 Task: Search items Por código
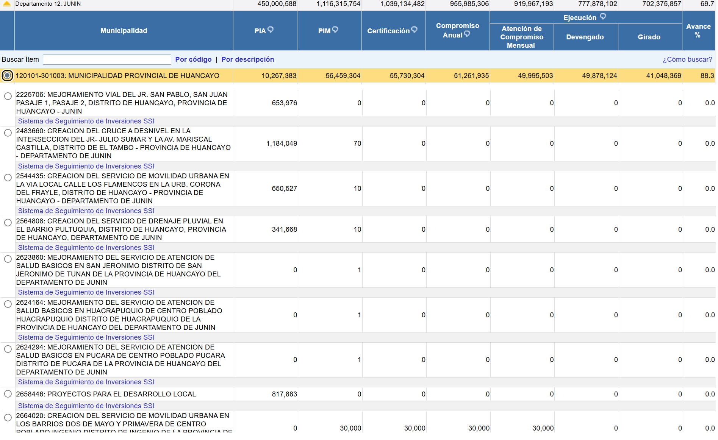point(193,59)
